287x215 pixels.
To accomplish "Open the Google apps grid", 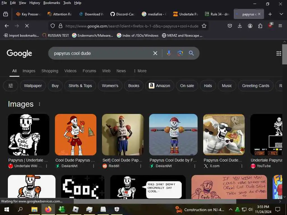I will [x=279, y=53].
